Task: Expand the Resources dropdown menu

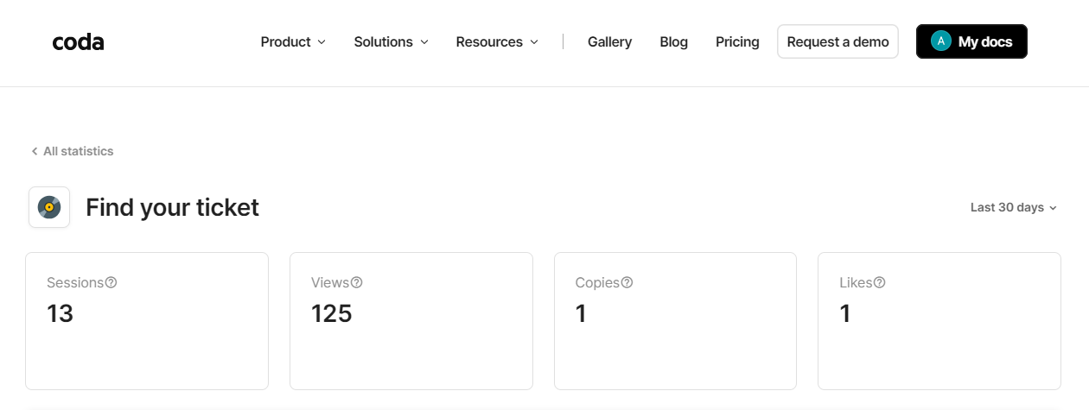Action: tap(497, 41)
